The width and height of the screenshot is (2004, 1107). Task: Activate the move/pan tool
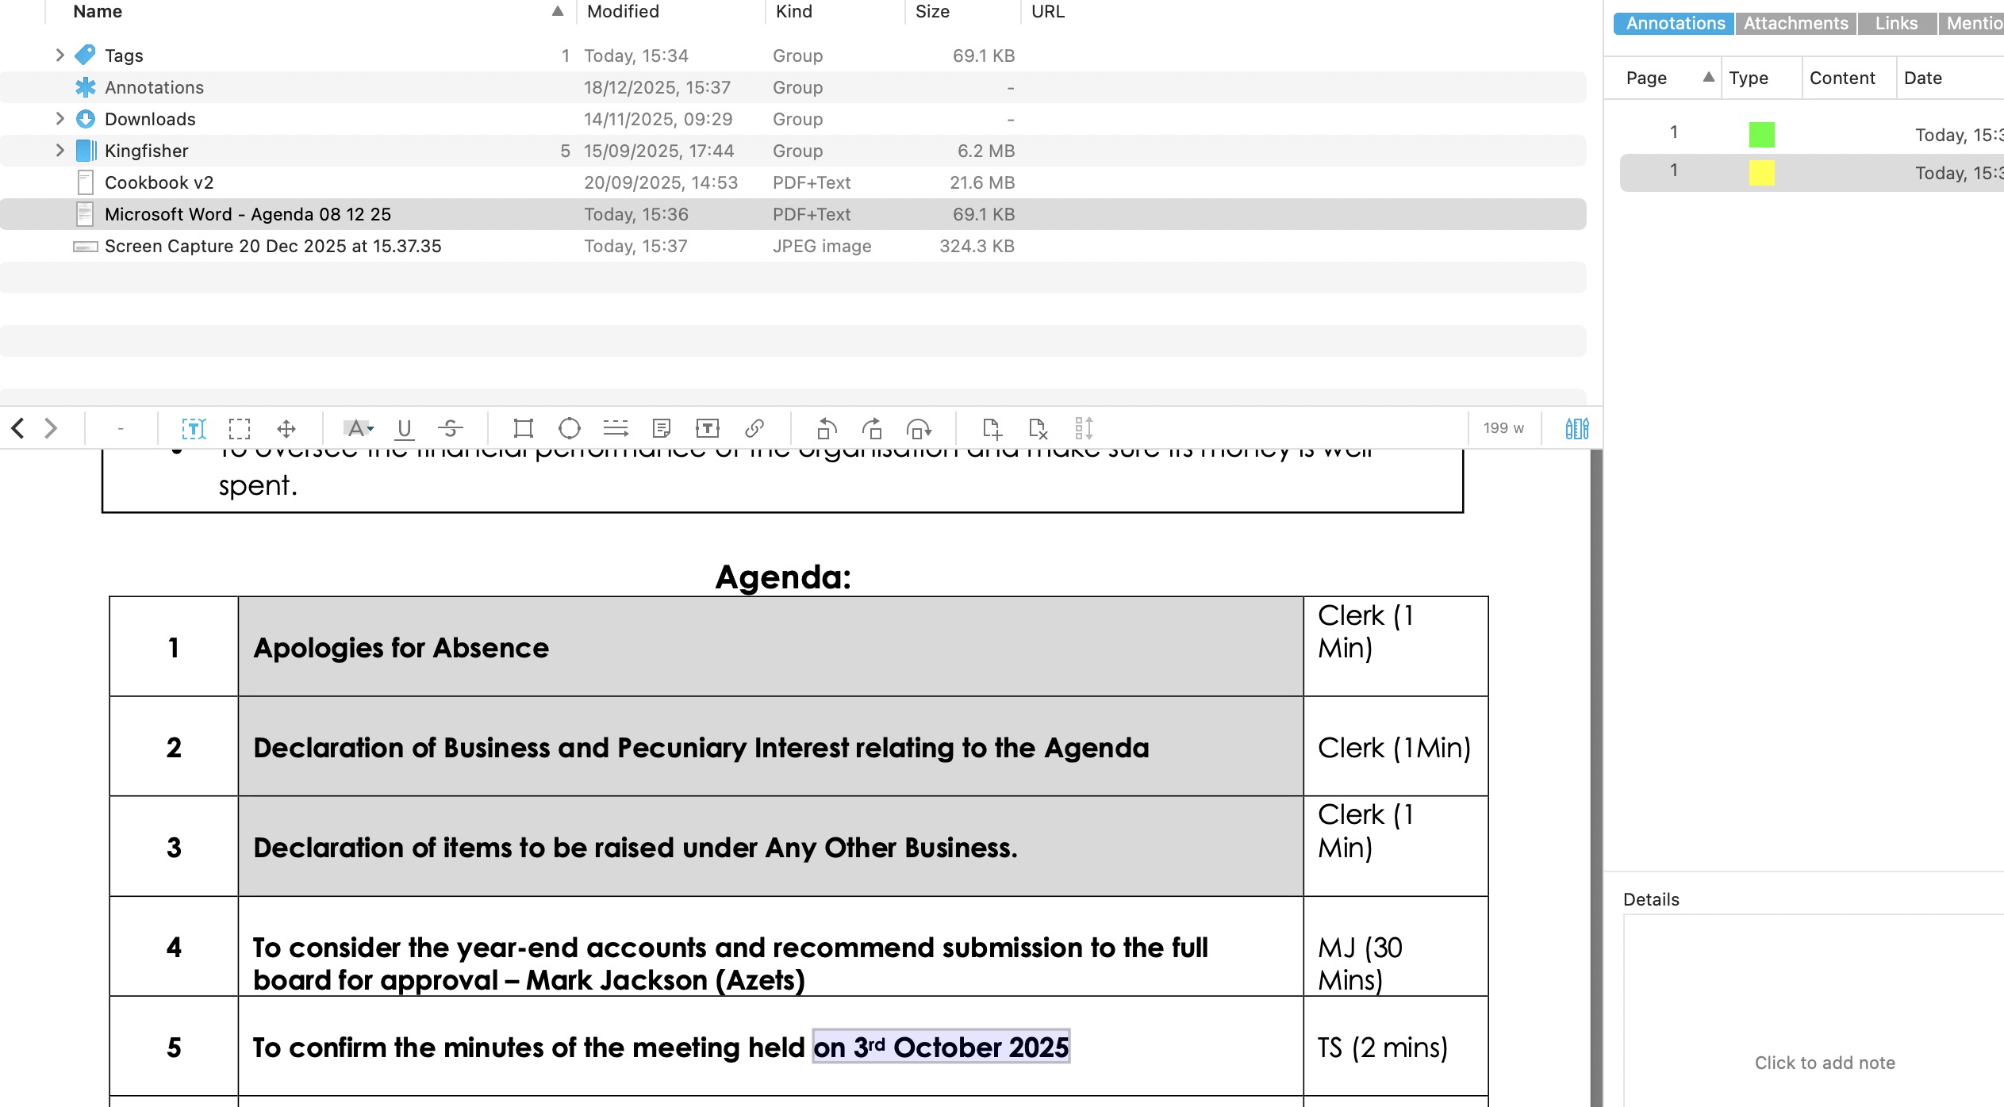[x=286, y=429]
